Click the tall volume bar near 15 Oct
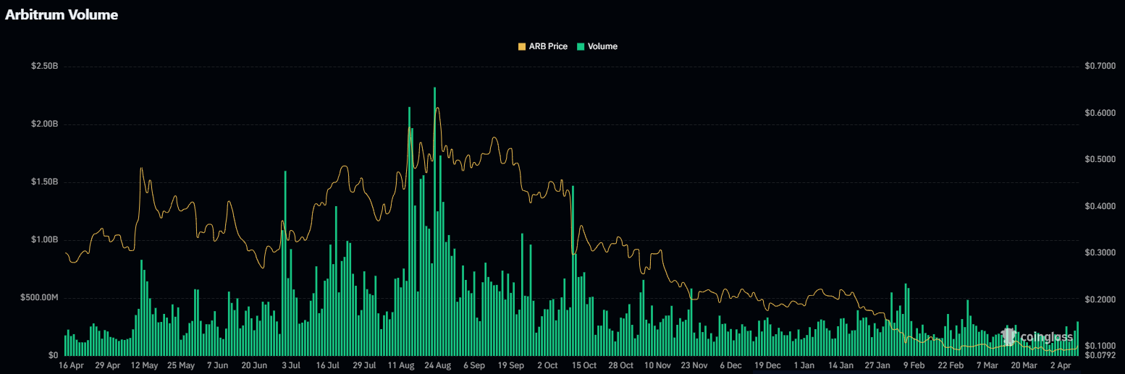The height and width of the screenshot is (374, 1125). click(x=573, y=268)
